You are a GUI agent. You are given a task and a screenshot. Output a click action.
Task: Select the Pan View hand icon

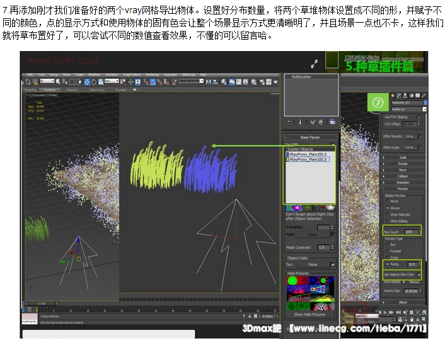[412, 319]
